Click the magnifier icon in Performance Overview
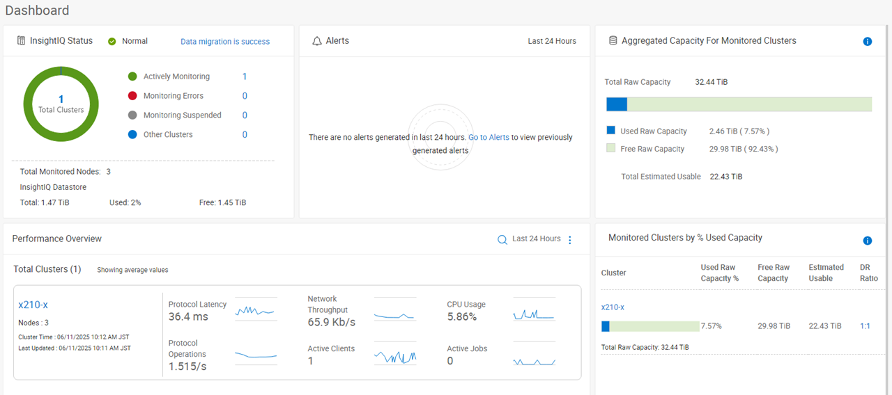 (x=502, y=240)
